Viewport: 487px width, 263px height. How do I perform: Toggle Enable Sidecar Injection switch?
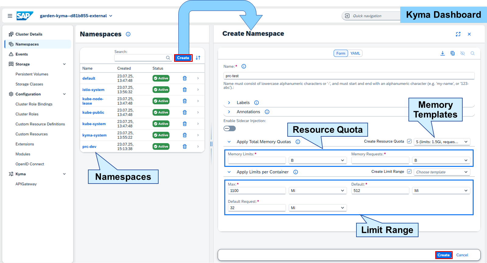[229, 128]
